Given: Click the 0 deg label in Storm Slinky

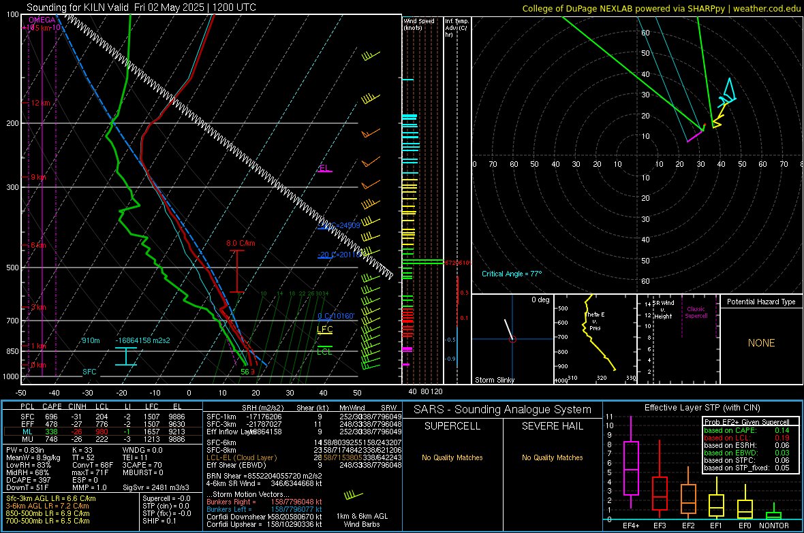Looking at the screenshot, I should (540, 300).
